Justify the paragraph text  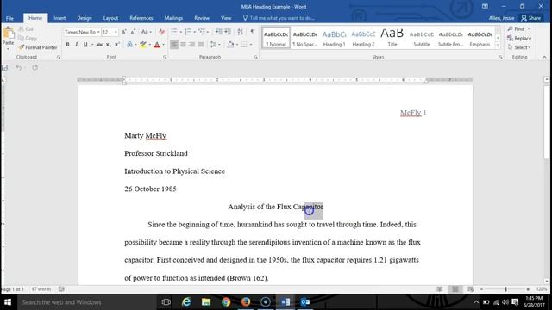coord(201,45)
